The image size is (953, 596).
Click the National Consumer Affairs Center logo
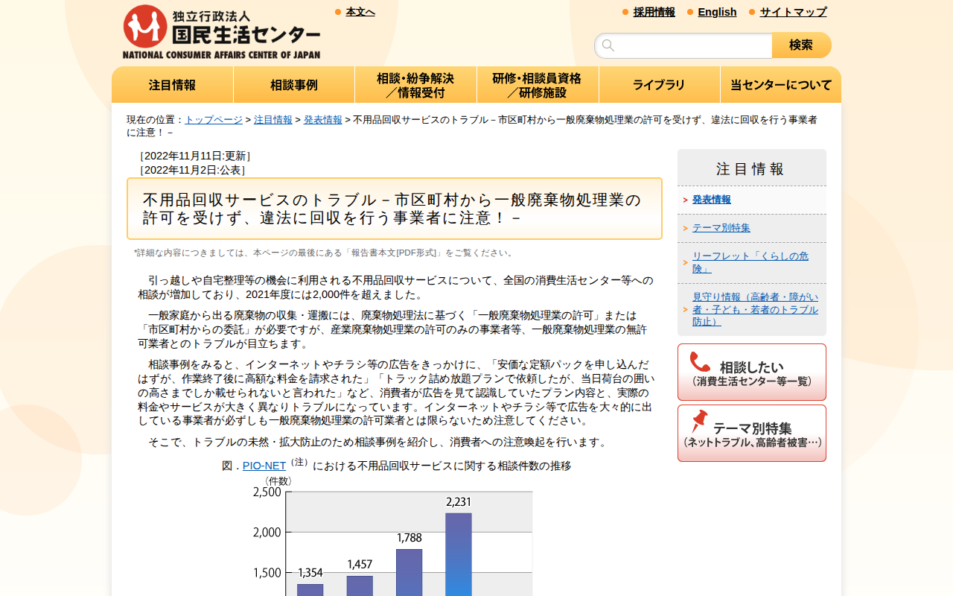click(221, 31)
